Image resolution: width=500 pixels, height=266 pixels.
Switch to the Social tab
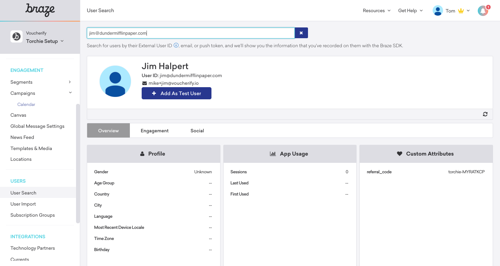click(197, 131)
